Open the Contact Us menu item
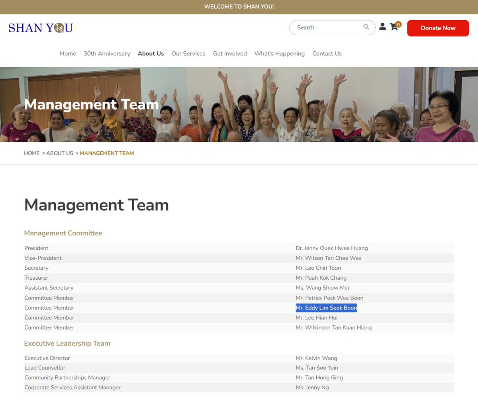The width and height of the screenshot is (478, 406). pos(327,53)
